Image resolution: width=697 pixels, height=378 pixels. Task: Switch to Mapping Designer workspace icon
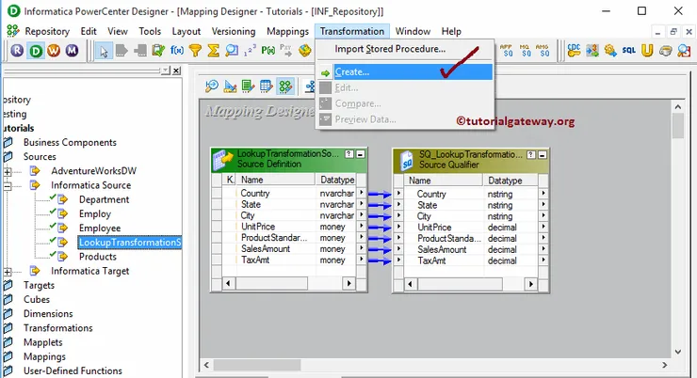click(285, 87)
